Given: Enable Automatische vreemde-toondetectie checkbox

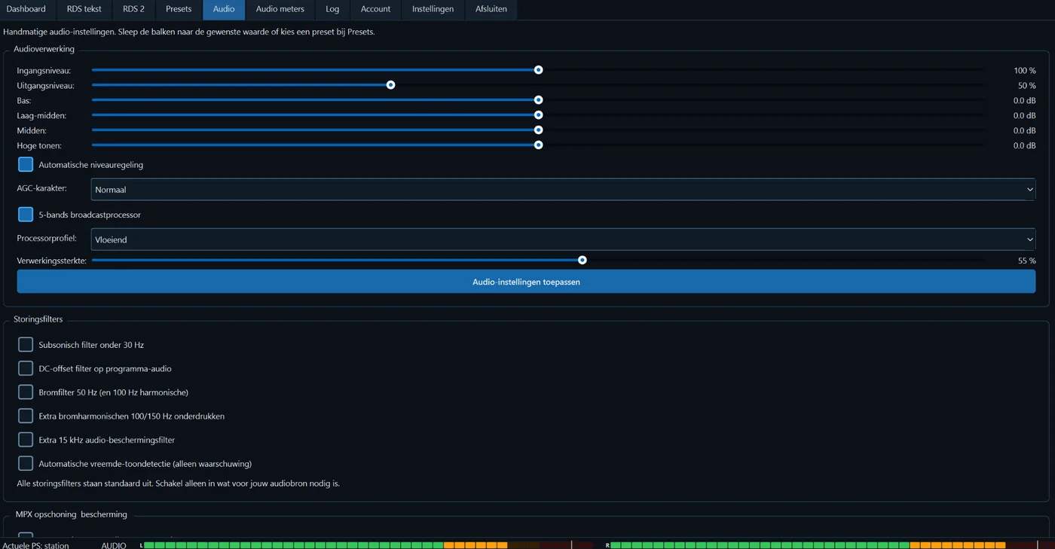Looking at the screenshot, I should click(26, 463).
